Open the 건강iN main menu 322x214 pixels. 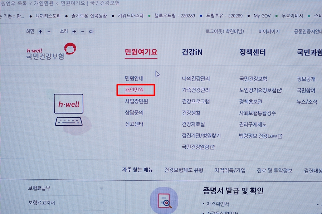pos(192,52)
